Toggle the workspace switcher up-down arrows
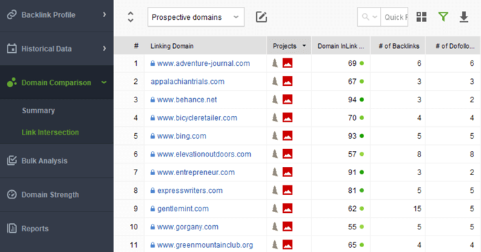 pos(131,17)
